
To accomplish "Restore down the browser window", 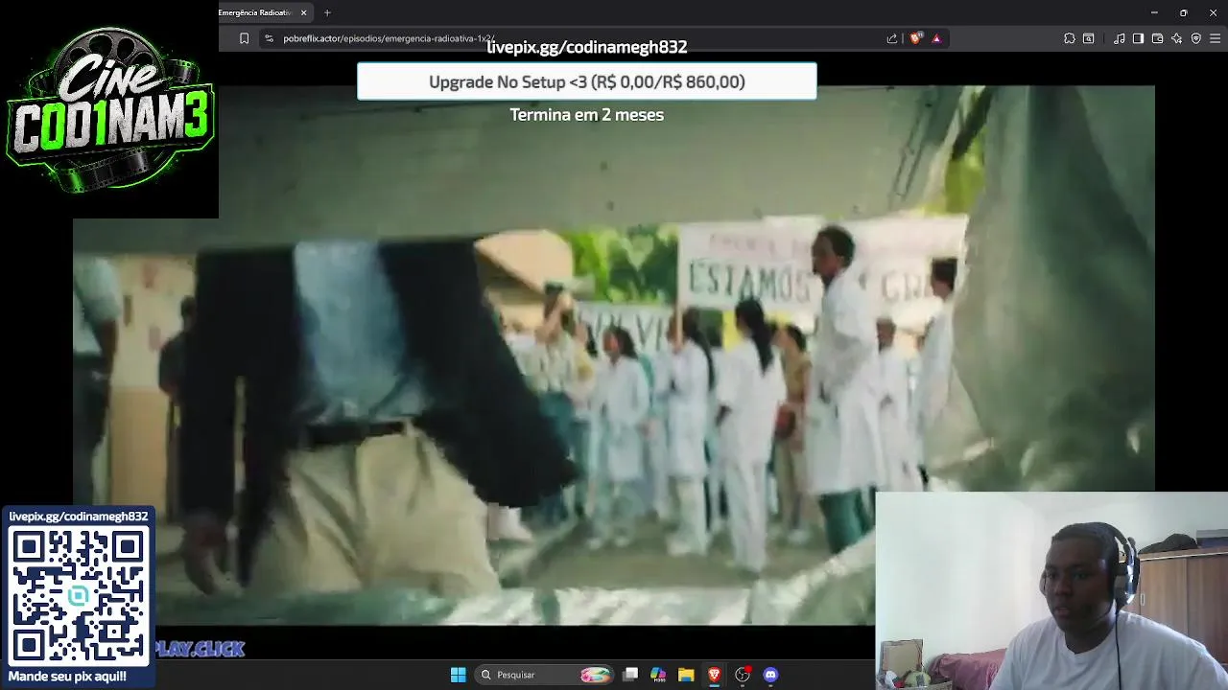I will [x=1184, y=12].
